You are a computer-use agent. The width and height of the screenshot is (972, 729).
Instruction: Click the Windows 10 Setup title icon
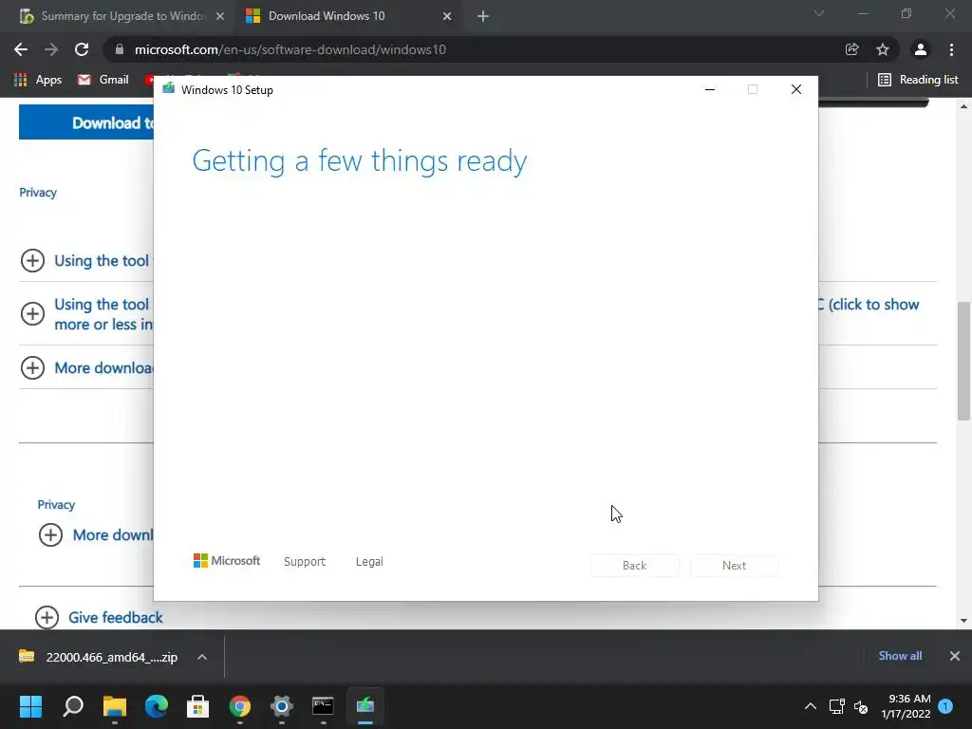pyautogui.click(x=169, y=88)
